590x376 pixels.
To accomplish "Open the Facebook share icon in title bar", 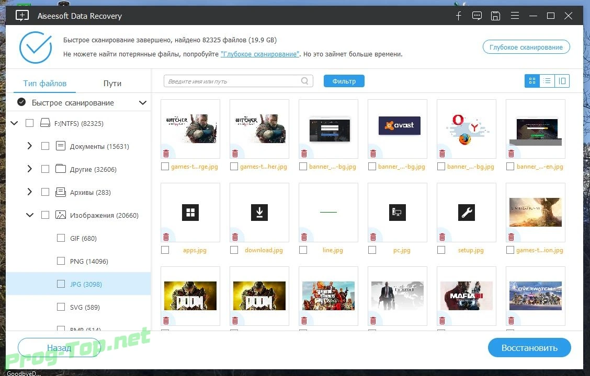I will pos(458,16).
